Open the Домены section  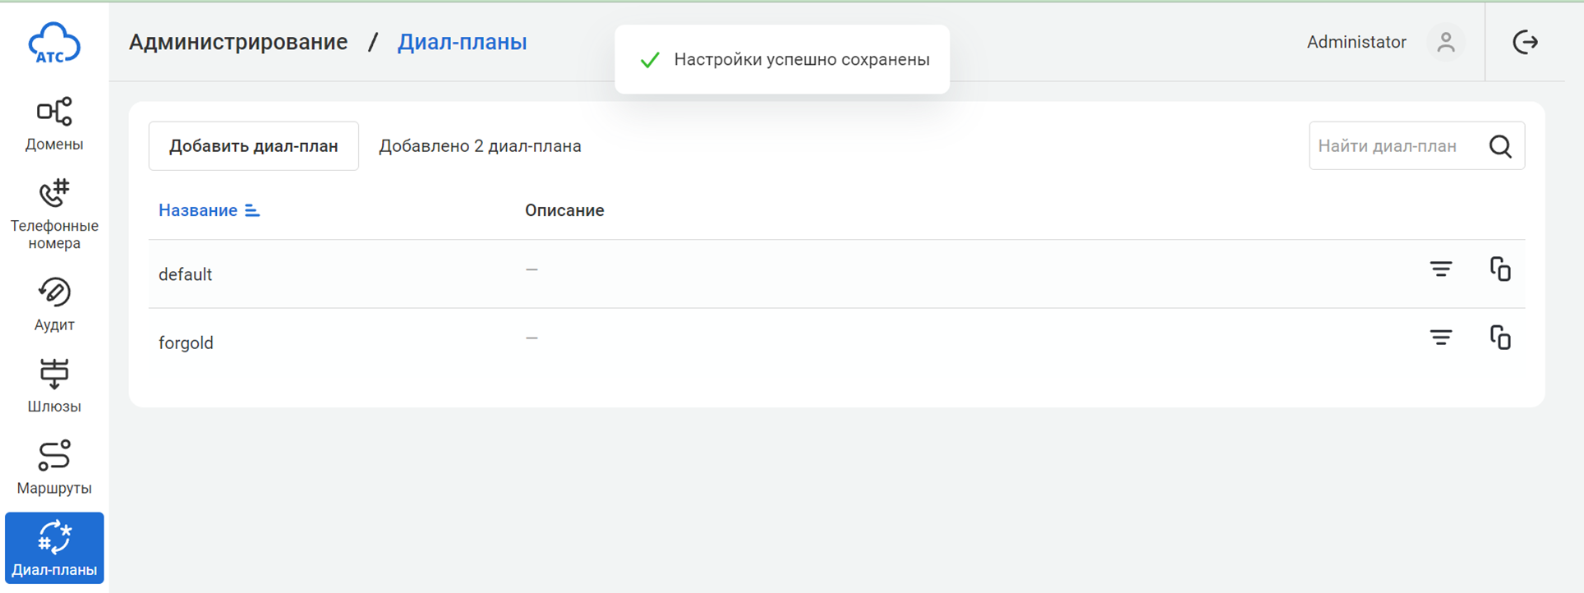54,124
